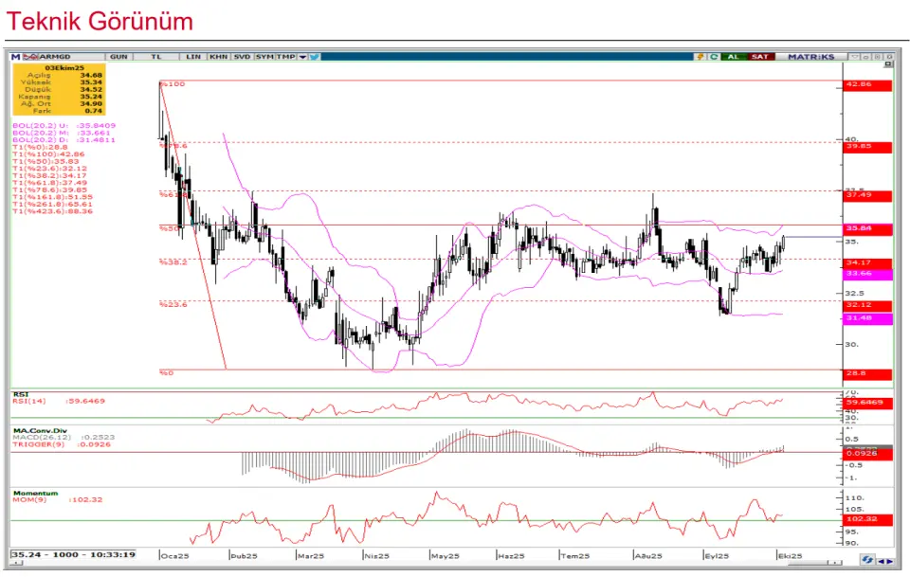Toggle the LIN linear scale option
Screen dimensions: 910x577
(193, 57)
